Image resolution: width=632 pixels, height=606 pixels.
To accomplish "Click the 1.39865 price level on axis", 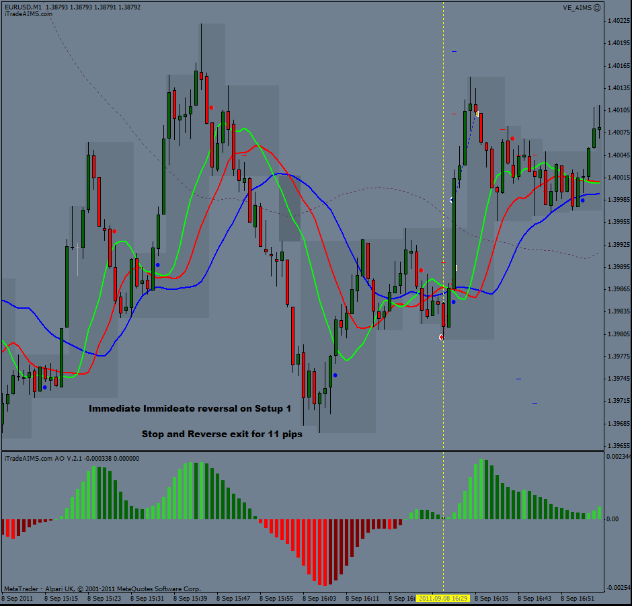I will [619, 289].
